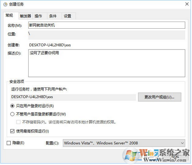This screenshot has height=165, width=192.
Task: Uncheck 使用最高权限运行(I) checkbox
Action: pos(12,131)
